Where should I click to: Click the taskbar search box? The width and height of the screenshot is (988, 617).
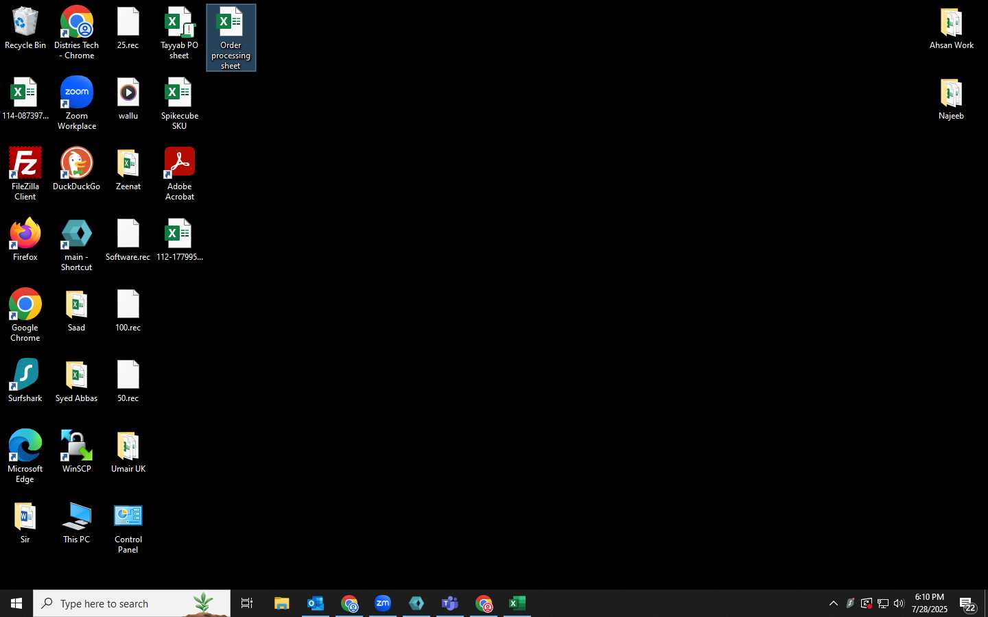132,603
